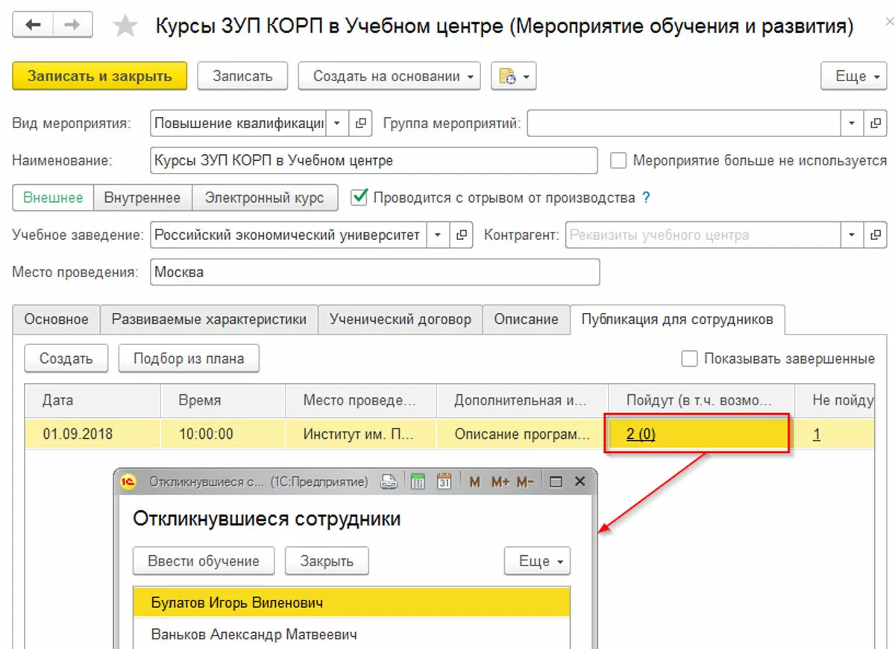The width and height of the screenshot is (895, 649).
Task: Open Контрагент record with open icon
Action: coord(876,235)
